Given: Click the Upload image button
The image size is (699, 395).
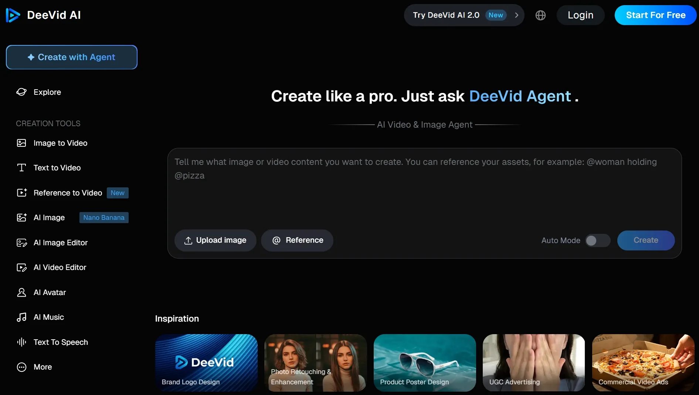Looking at the screenshot, I should click(216, 240).
